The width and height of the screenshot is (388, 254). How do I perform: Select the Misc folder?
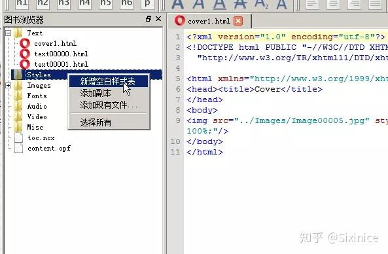pyautogui.click(x=35, y=127)
